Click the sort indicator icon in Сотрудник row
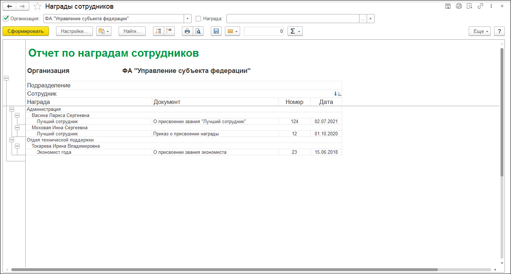511x274 pixels. 337,94
